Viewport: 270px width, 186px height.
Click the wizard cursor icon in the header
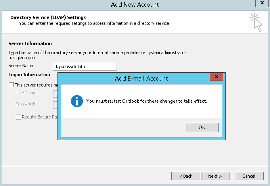point(256,22)
